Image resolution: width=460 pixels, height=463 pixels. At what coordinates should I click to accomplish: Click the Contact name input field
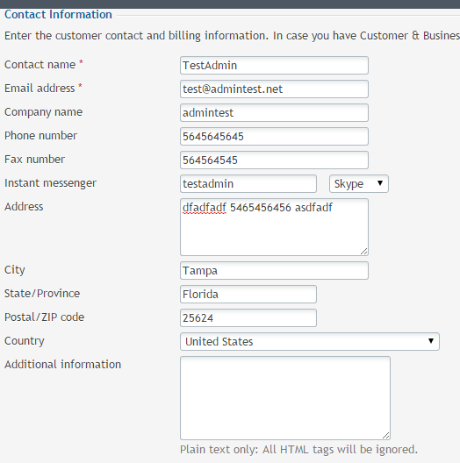click(x=274, y=65)
